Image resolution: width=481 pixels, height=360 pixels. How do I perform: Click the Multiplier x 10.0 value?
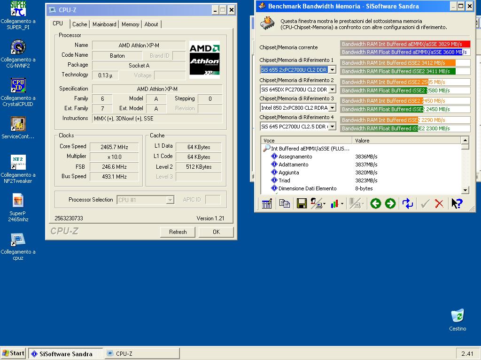pyautogui.click(x=114, y=157)
